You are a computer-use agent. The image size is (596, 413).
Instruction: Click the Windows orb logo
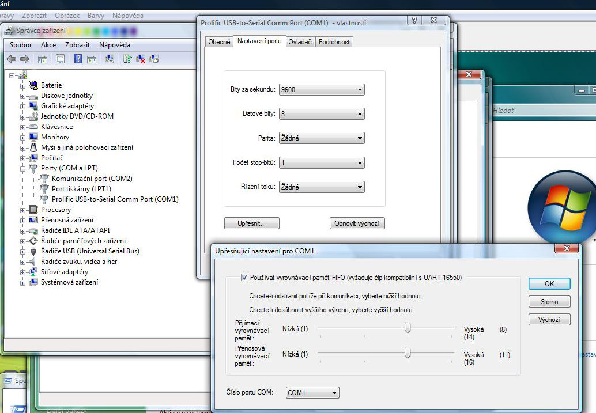click(561, 206)
